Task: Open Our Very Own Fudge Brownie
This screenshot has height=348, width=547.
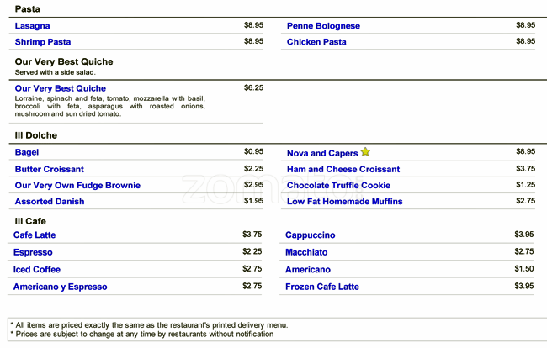Action: pyautogui.click(x=77, y=185)
